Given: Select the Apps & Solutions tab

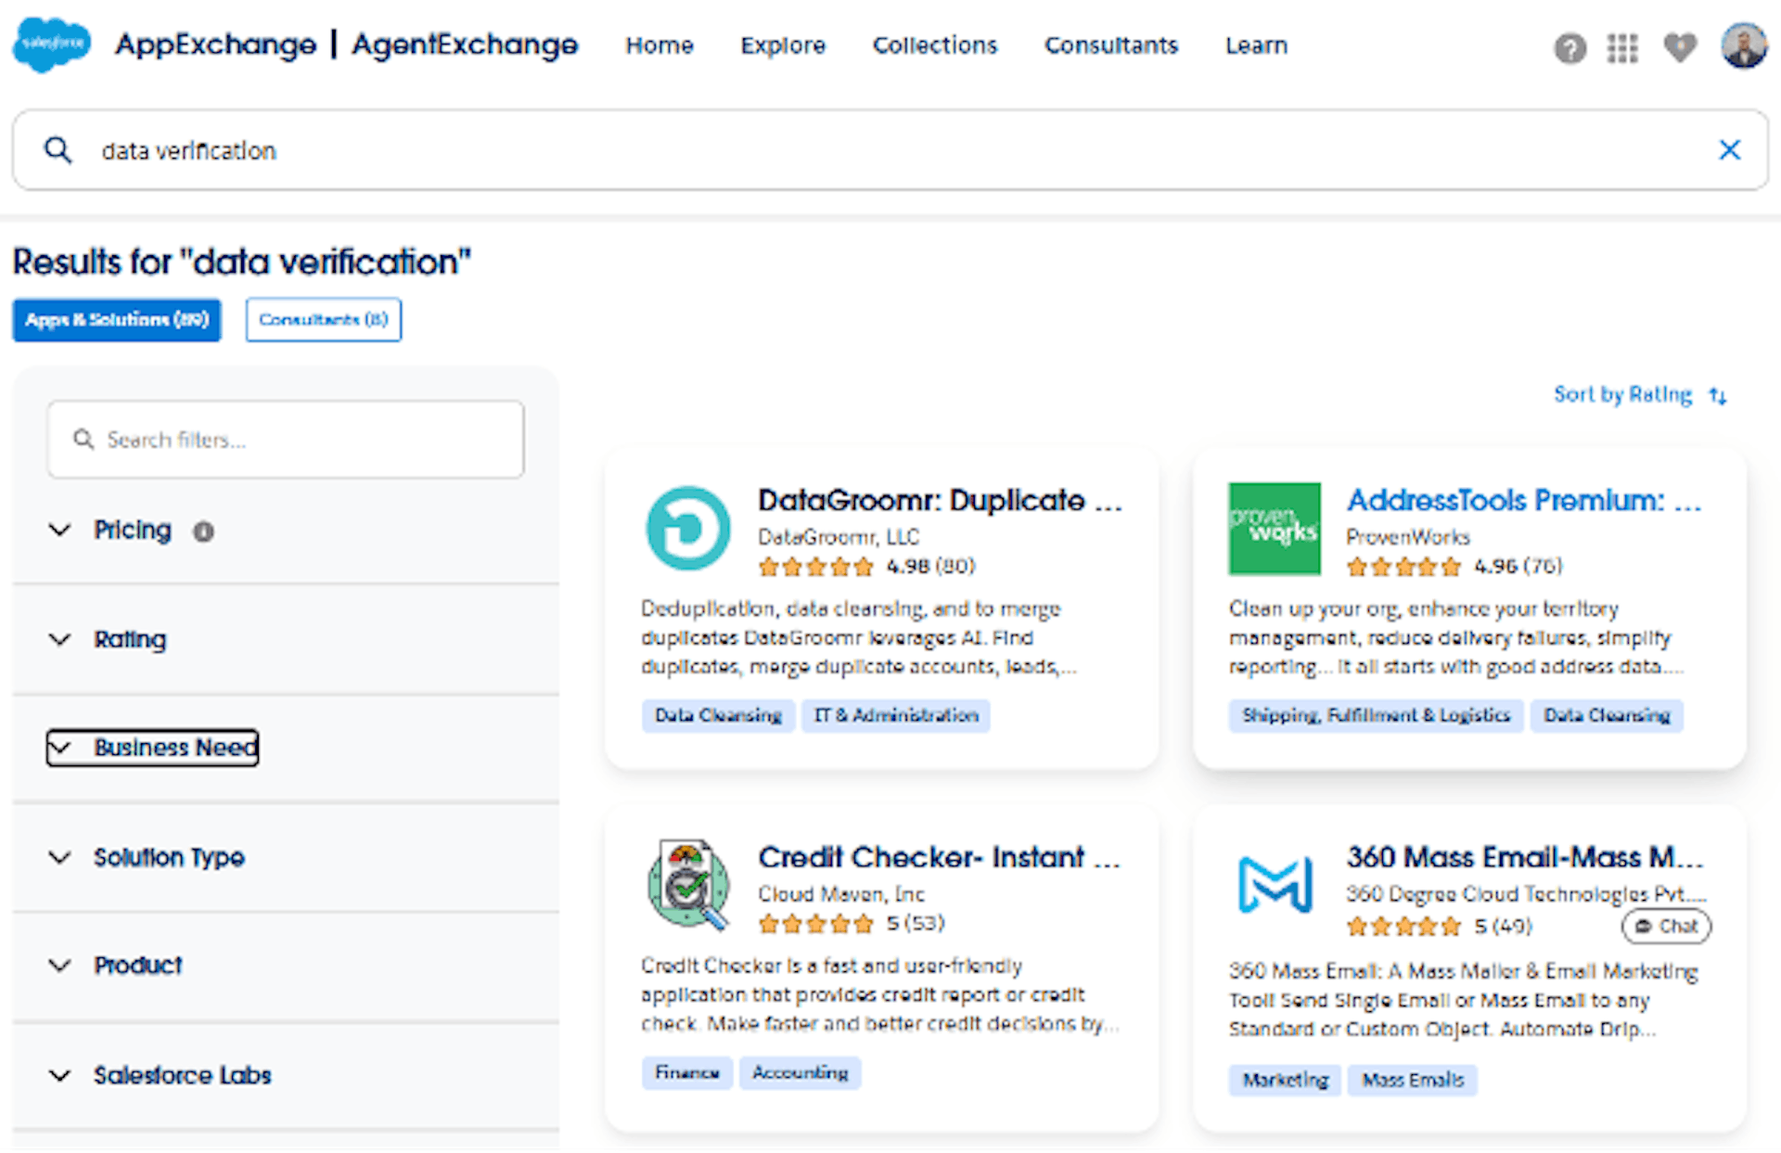Looking at the screenshot, I should point(117,320).
